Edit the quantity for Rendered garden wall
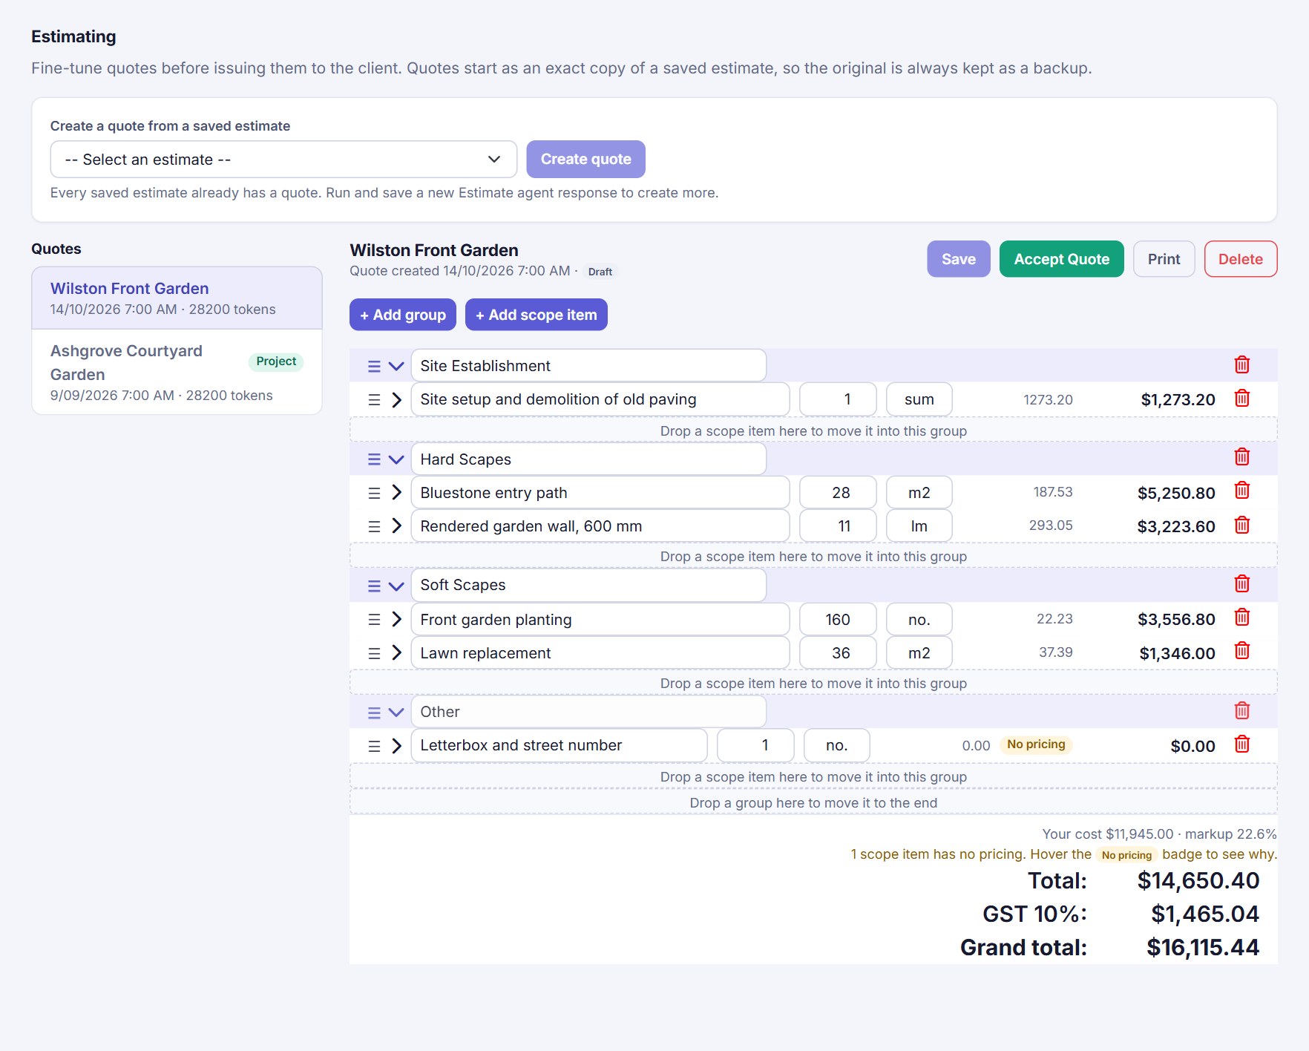 (x=838, y=526)
